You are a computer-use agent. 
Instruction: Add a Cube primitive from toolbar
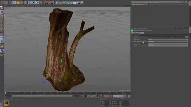click(x=57, y=3)
